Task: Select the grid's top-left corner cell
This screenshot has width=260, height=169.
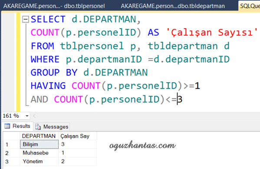Action: [12, 136]
